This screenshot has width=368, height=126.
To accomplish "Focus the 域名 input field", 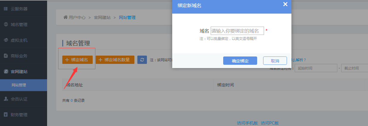I will [x=237, y=31].
